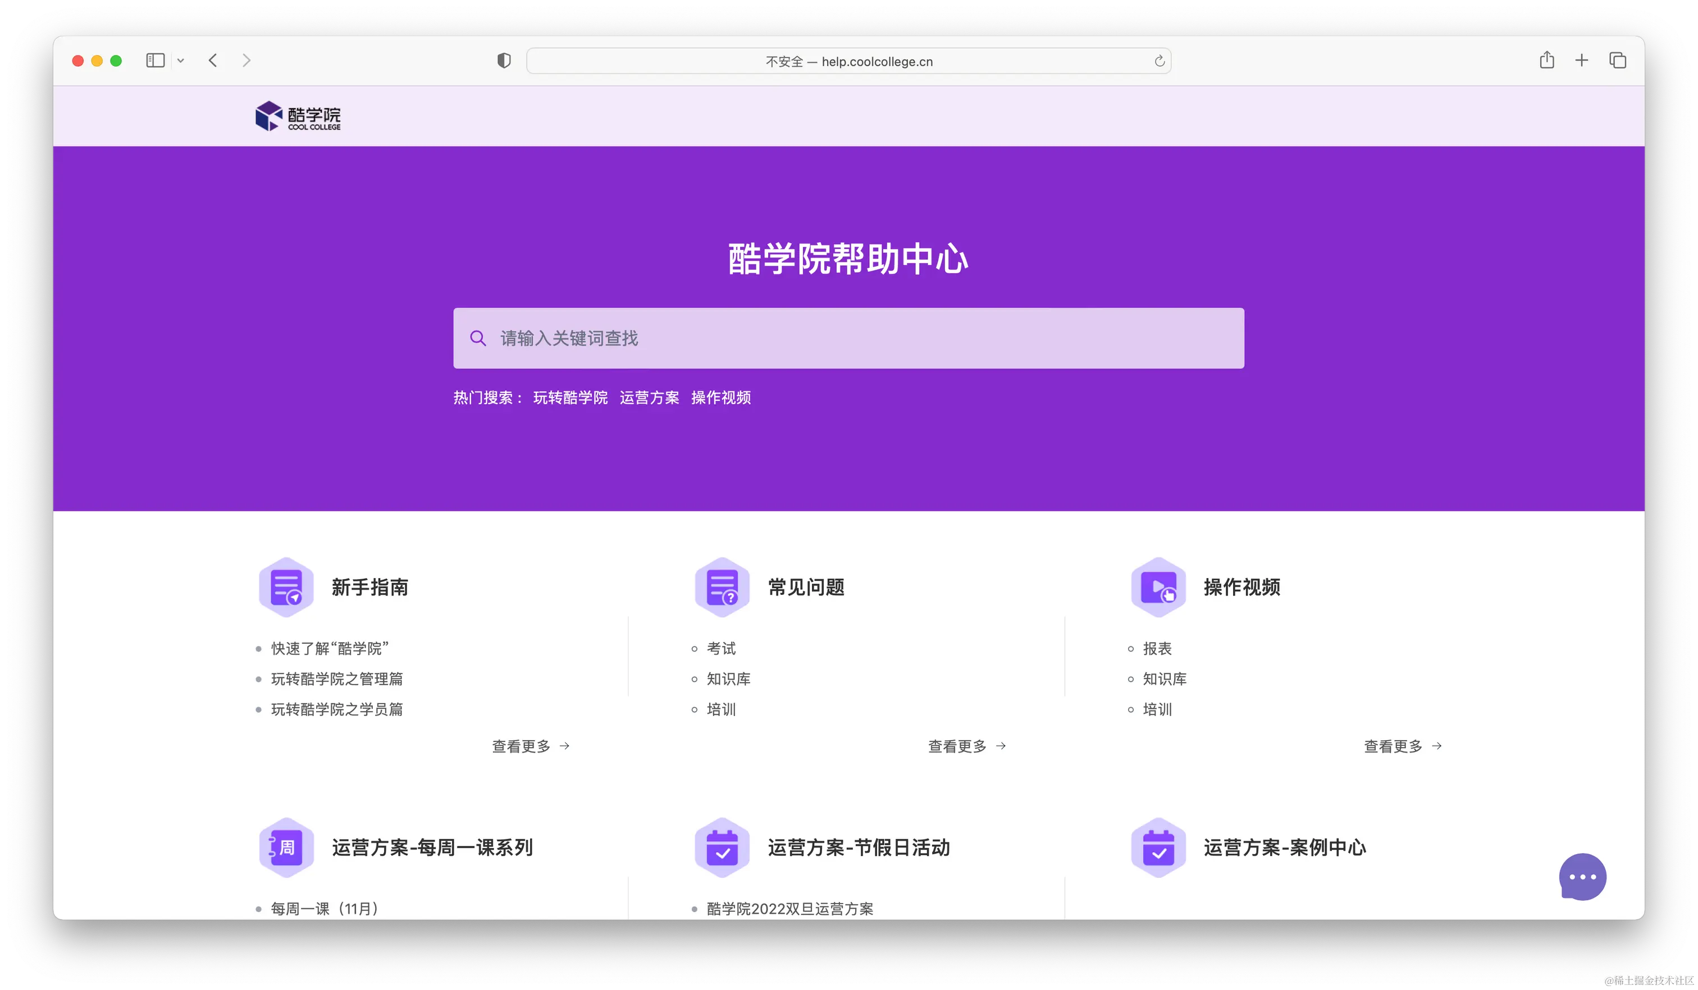
Task: Click the 每周一课系列 weekly calendar icon
Action: pyautogui.click(x=286, y=847)
